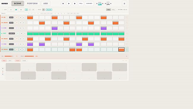Decrease swing with the left arrow
The width and height of the screenshot is (193, 109).
coord(105,4)
